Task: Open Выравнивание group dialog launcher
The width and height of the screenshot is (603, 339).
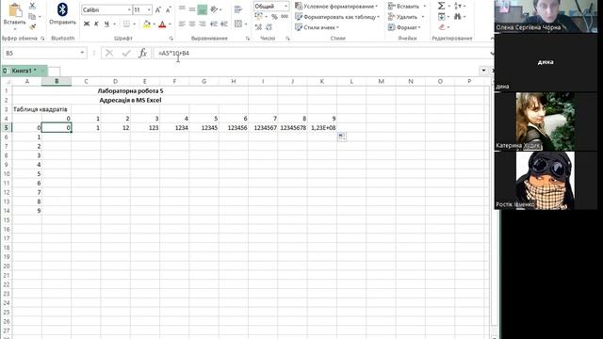Action: pos(247,39)
